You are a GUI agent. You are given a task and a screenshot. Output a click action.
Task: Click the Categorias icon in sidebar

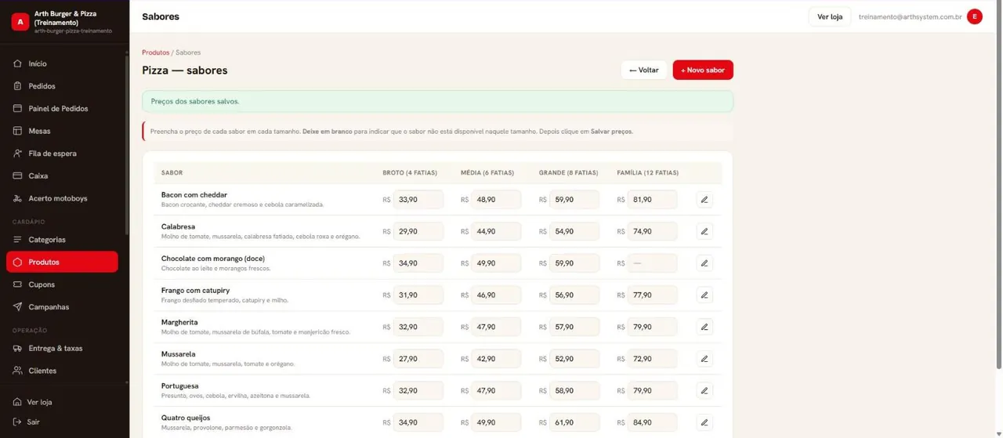(17, 240)
